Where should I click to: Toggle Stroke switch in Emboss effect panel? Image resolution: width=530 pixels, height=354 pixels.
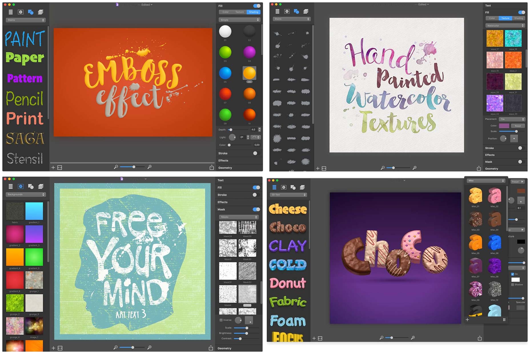click(255, 153)
